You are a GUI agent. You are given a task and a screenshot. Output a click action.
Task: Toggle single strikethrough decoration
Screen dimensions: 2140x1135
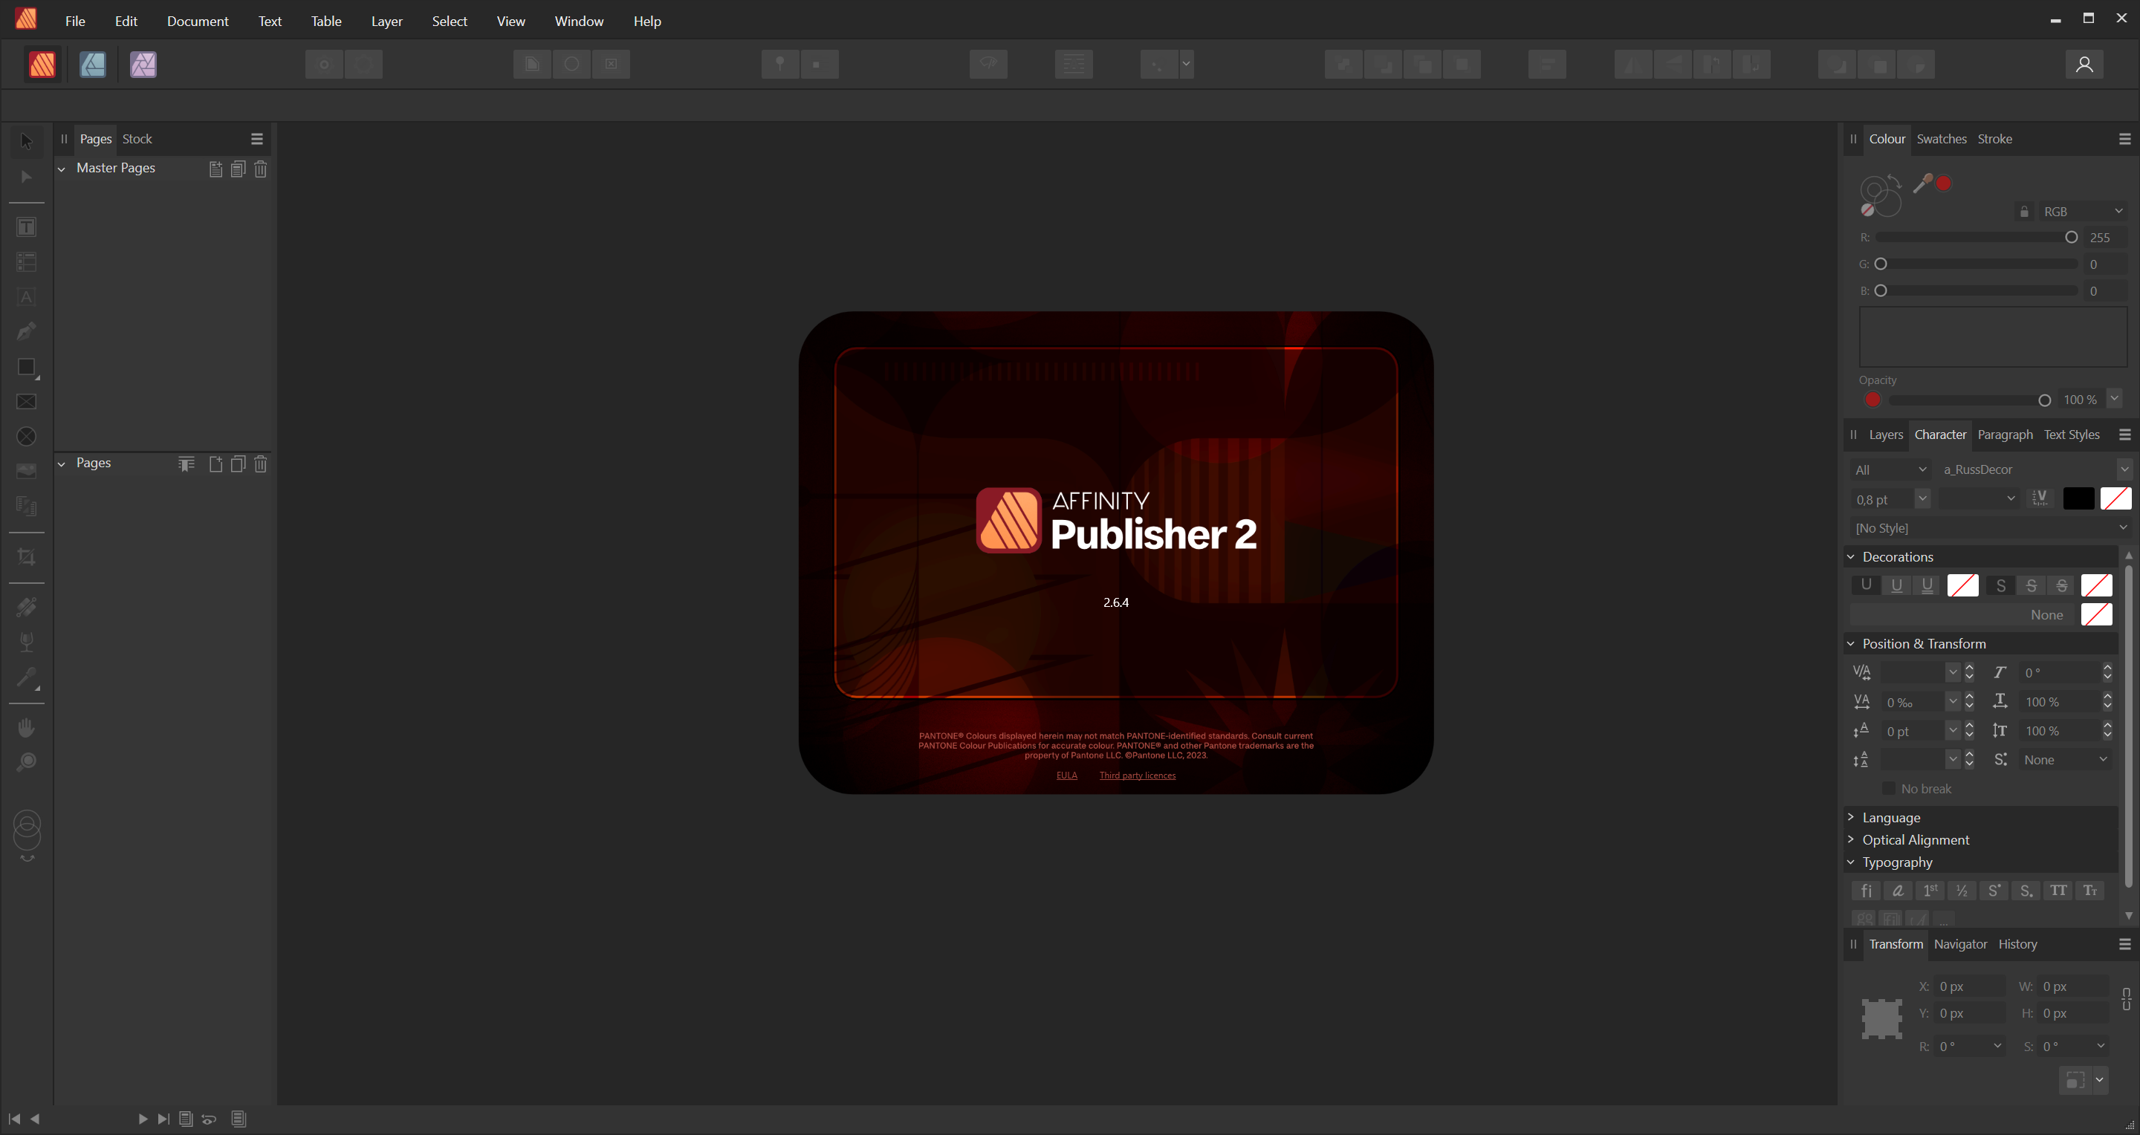tap(2032, 585)
